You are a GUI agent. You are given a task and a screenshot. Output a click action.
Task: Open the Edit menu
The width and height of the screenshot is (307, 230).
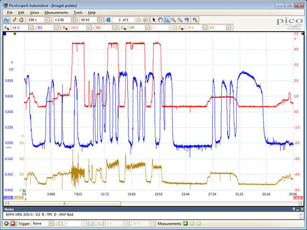[21, 13]
